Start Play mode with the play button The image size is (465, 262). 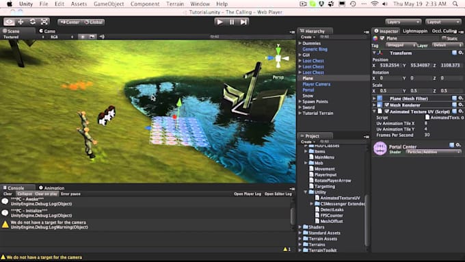tap(220, 22)
